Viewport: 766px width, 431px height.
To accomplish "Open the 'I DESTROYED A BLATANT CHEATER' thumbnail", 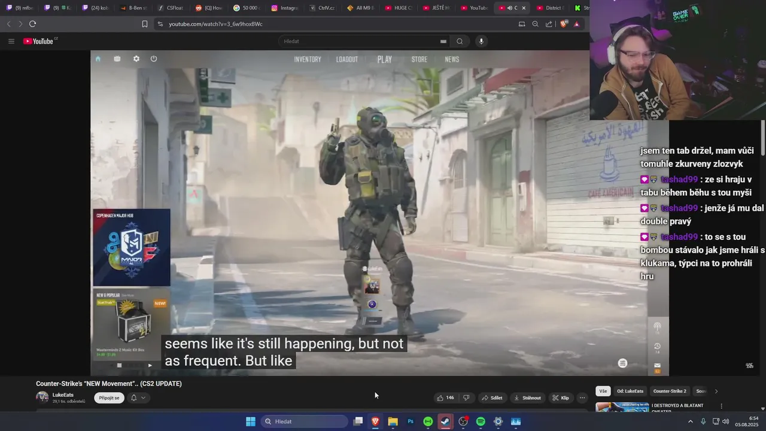I will 622,407.
